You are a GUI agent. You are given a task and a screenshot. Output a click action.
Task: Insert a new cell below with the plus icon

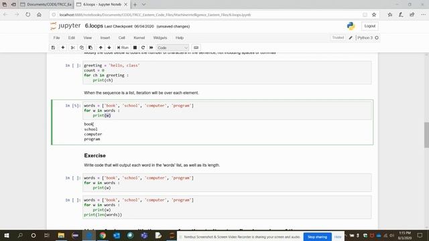[x=63, y=48]
